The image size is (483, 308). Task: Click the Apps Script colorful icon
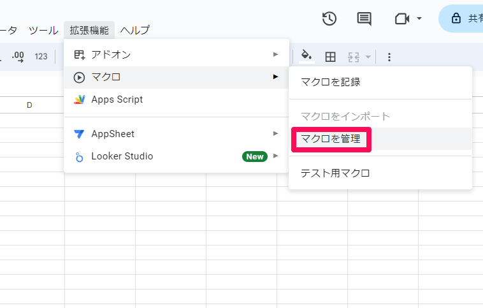(80, 99)
